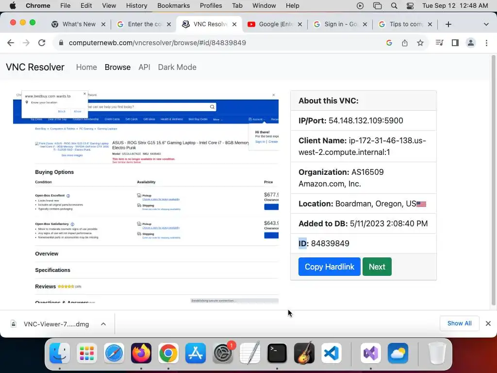Click the VNC screenshot thumbnail
Viewport: 497px width, 373px height.
click(x=146, y=197)
